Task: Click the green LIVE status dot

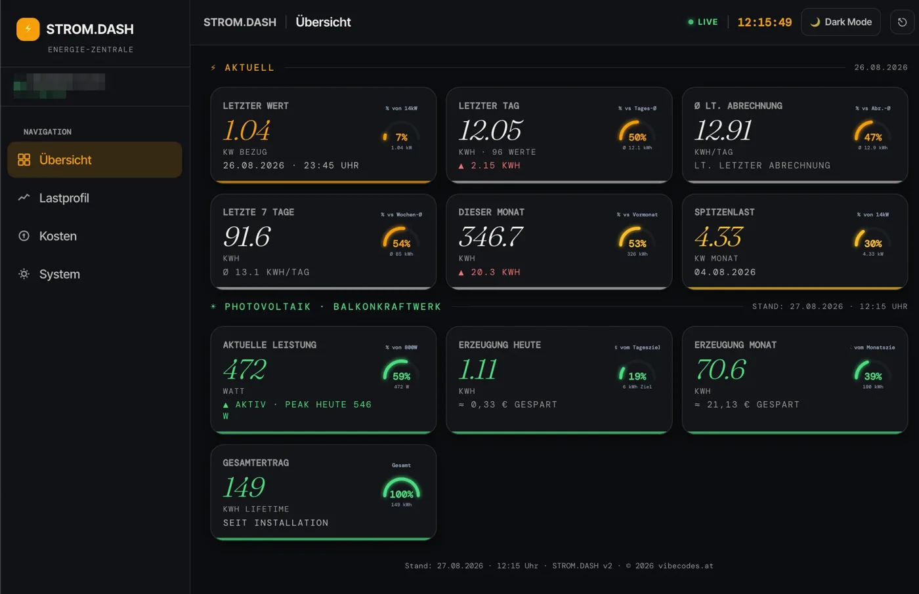Action: coord(691,22)
